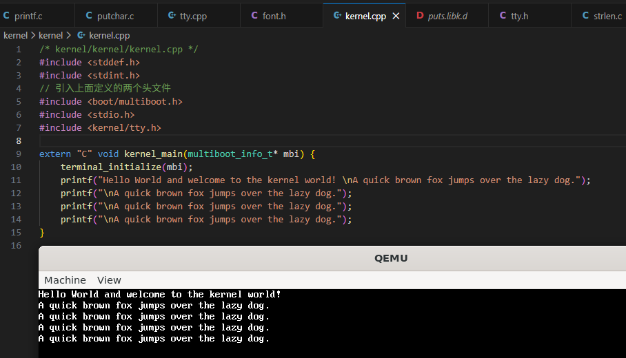Click the C file icon on printf.c tab

pos(7,15)
